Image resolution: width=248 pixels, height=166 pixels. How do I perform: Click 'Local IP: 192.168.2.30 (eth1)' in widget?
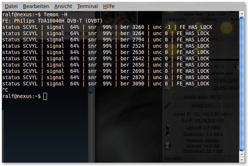[x=203, y=114]
